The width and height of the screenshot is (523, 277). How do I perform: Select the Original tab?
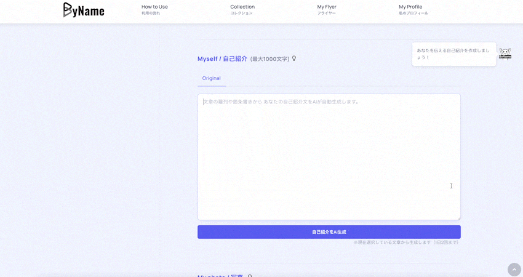pyautogui.click(x=211, y=78)
